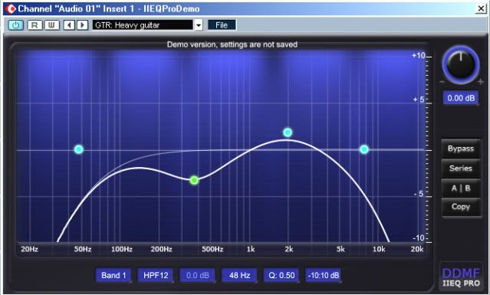Click the Q: 0.50 field
Viewport: 490px width, 295px height.
(x=281, y=275)
